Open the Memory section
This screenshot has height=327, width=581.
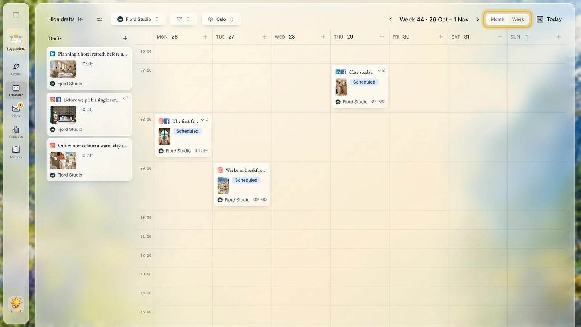click(16, 152)
